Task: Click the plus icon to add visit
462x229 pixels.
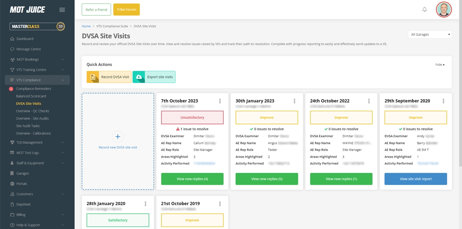Action: point(118,137)
